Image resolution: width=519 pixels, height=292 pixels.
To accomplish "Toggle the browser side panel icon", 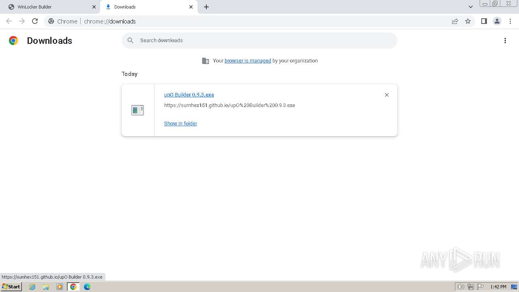I will coord(484,21).
